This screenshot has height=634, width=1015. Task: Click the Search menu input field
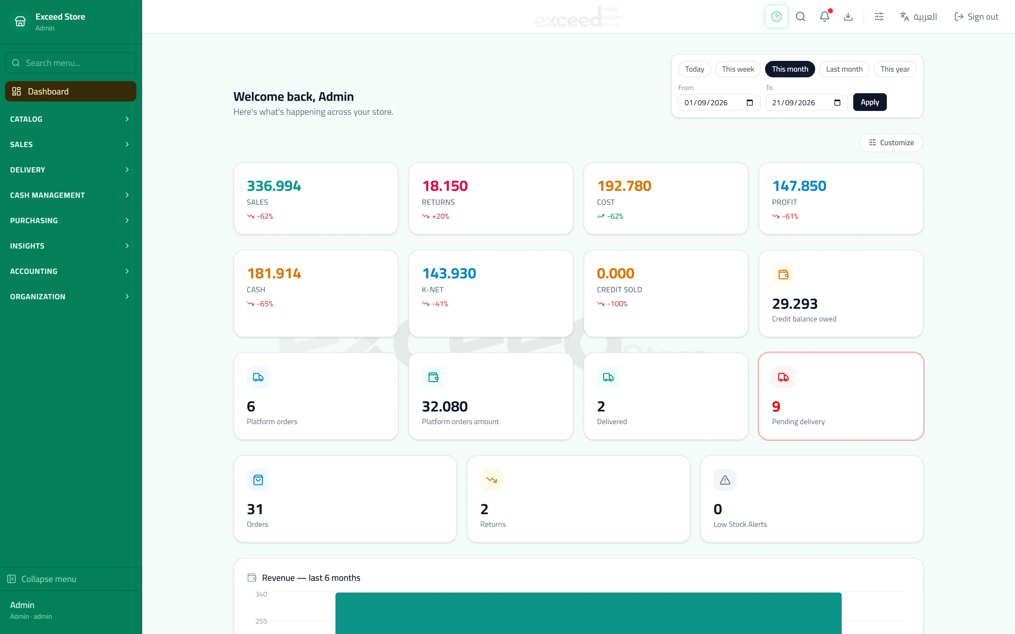(70, 63)
